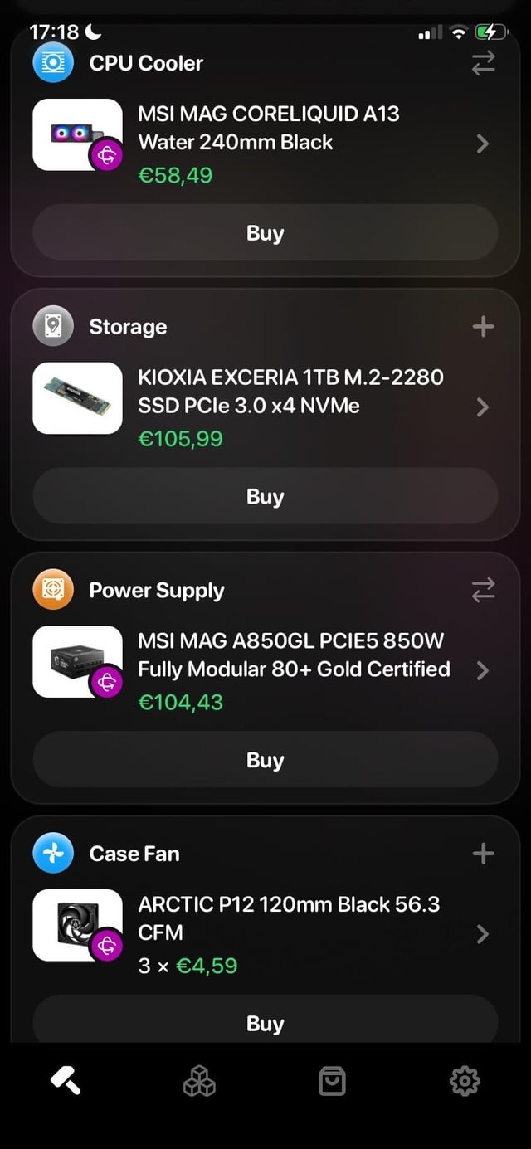Swap the Power Supply component
This screenshot has width=531, height=1149.
click(x=483, y=590)
